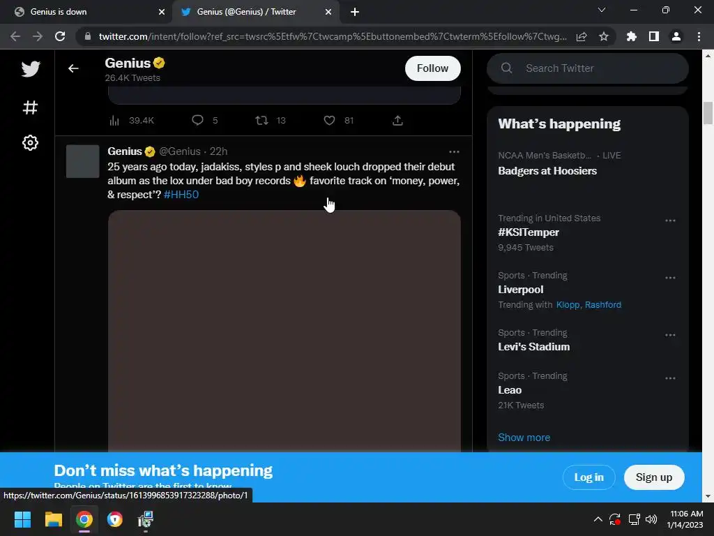Open options for Liverpool trend
714x536 pixels.
coord(670,278)
